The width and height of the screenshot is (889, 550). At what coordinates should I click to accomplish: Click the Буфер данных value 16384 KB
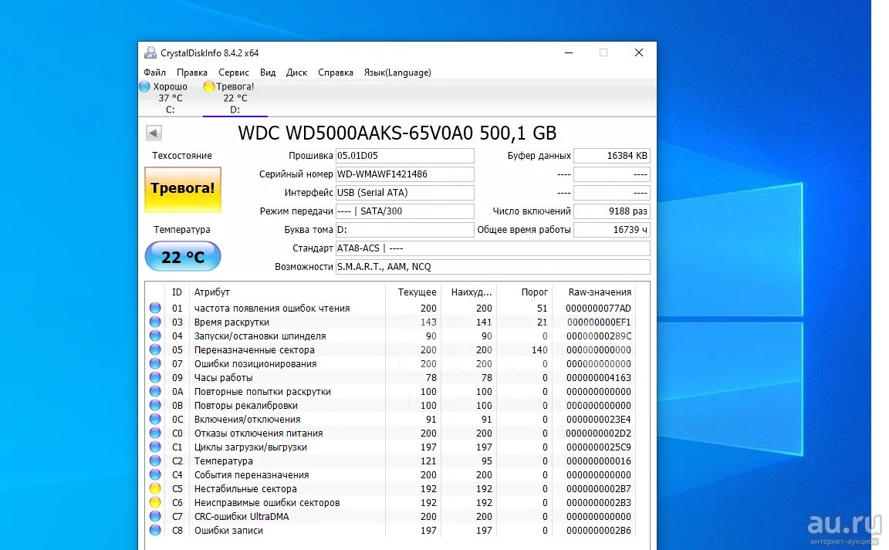pyautogui.click(x=612, y=156)
